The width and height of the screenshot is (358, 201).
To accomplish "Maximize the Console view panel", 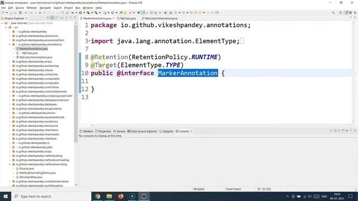I will 355,131.
